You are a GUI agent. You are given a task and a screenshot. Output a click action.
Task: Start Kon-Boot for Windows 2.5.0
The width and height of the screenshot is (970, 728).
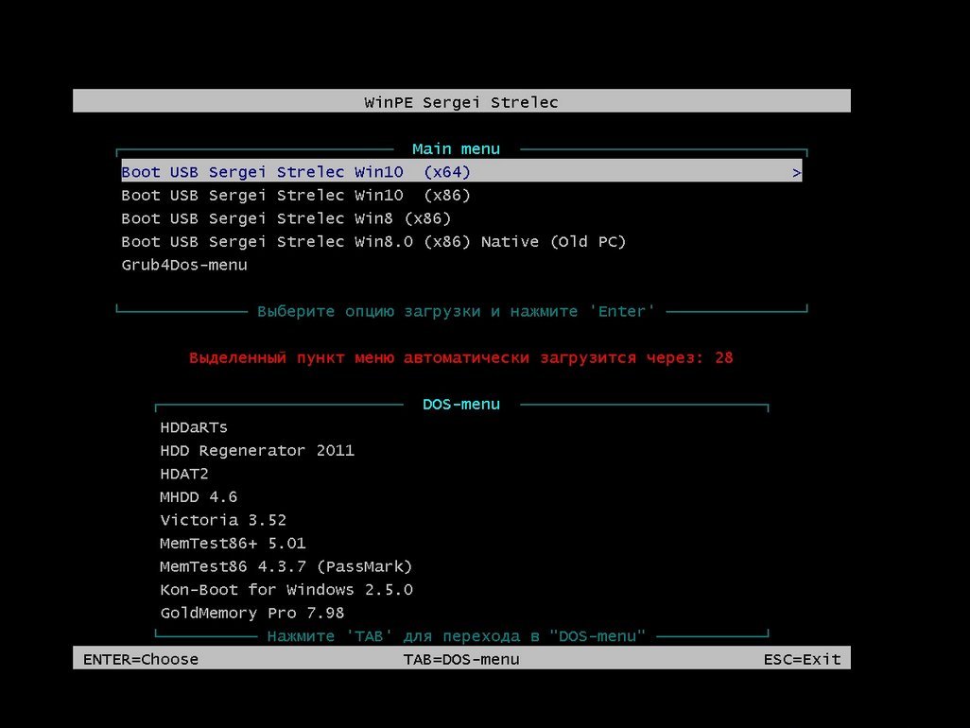pos(286,590)
